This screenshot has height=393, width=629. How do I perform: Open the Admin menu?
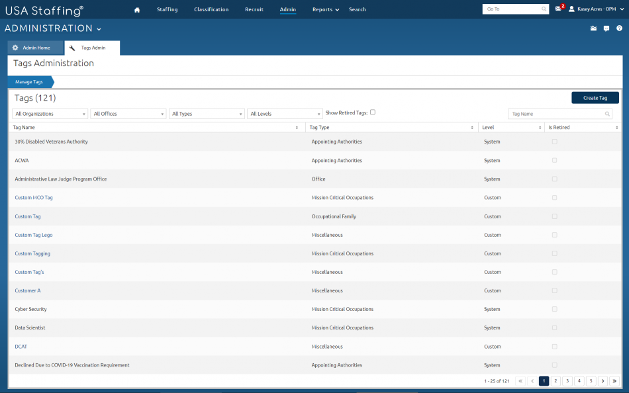point(288,9)
